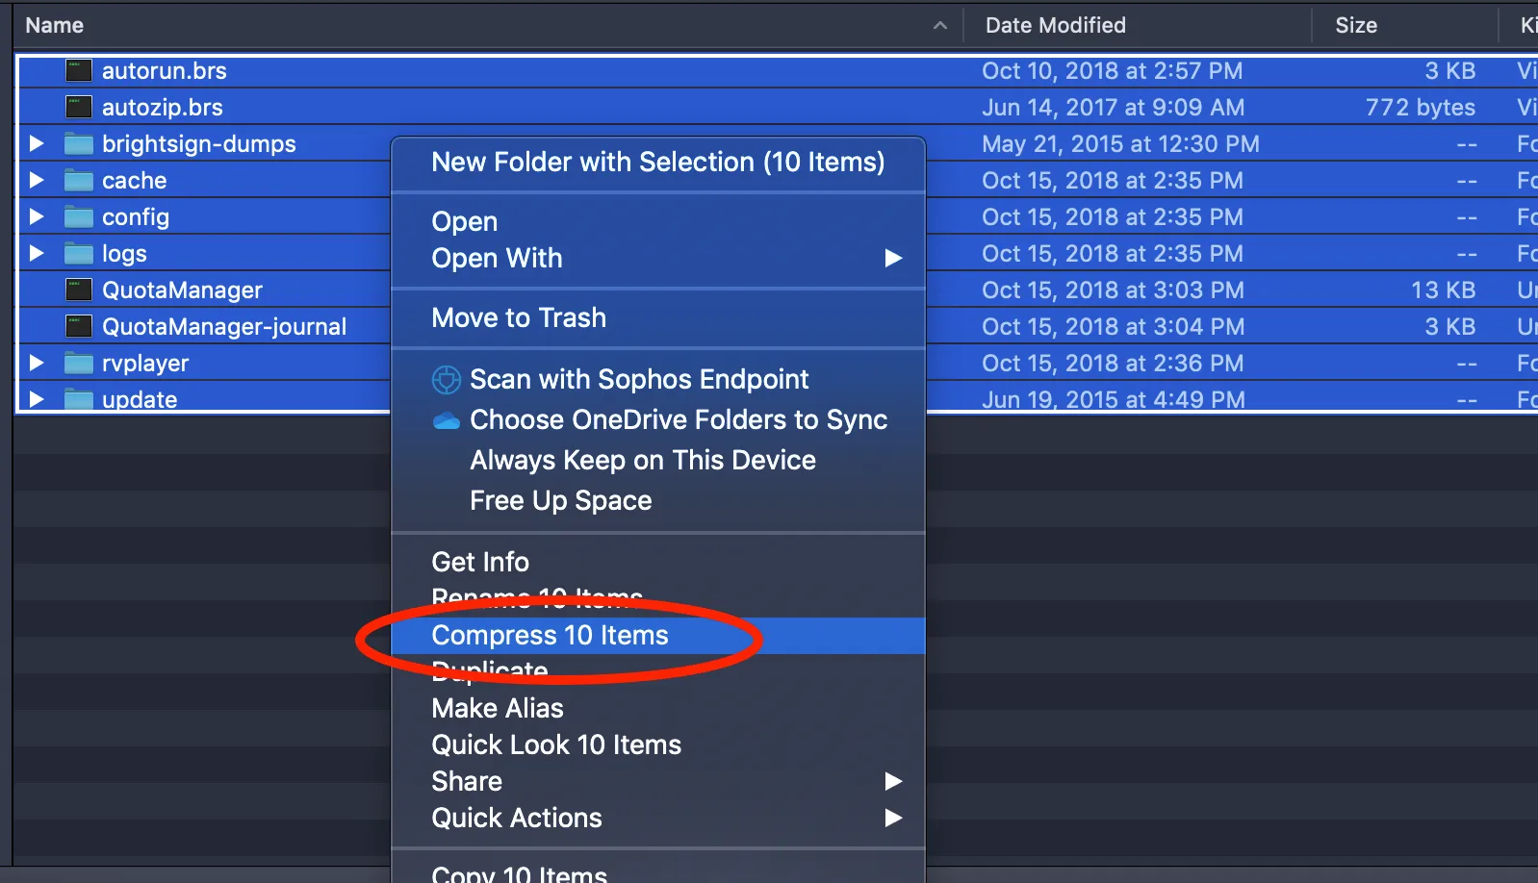Screen dimensions: 1538x883
Task: Click the Name column sort arrow
Action: 940,26
